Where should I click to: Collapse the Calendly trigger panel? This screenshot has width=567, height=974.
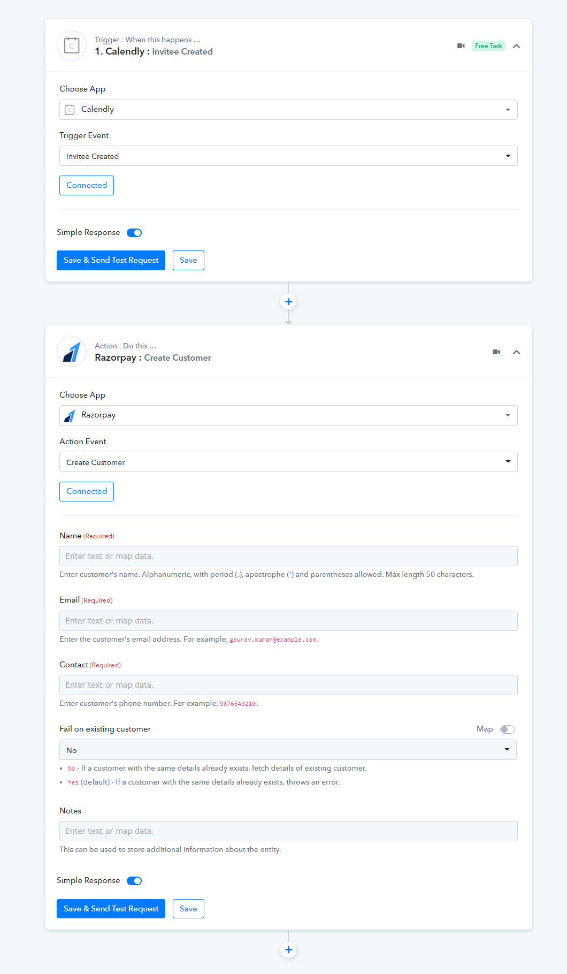click(516, 46)
